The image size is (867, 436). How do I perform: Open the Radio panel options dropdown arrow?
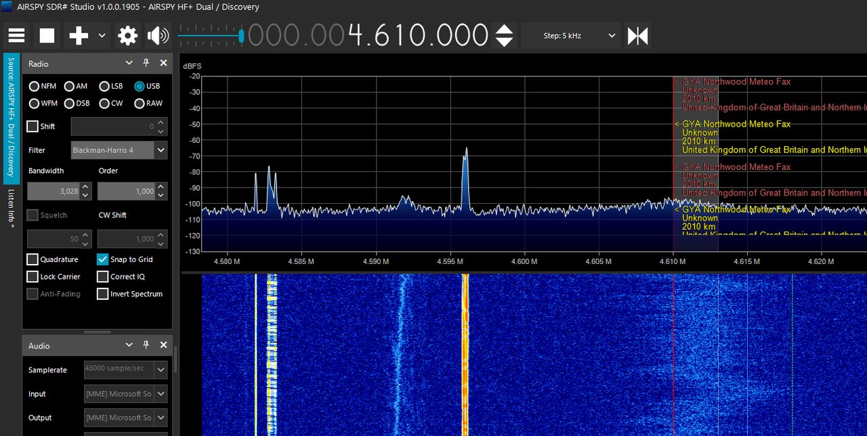coord(129,63)
